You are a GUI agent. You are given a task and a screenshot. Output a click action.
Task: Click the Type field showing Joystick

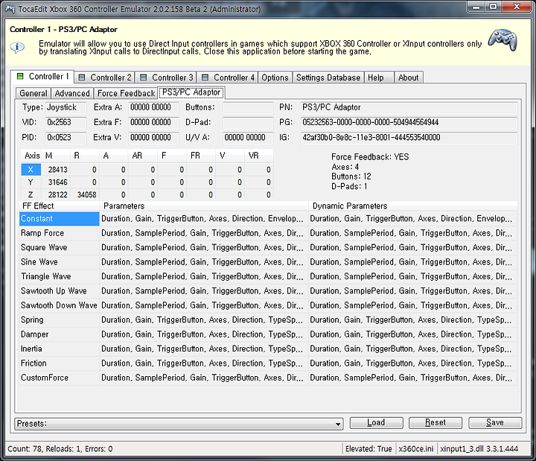point(66,107)
